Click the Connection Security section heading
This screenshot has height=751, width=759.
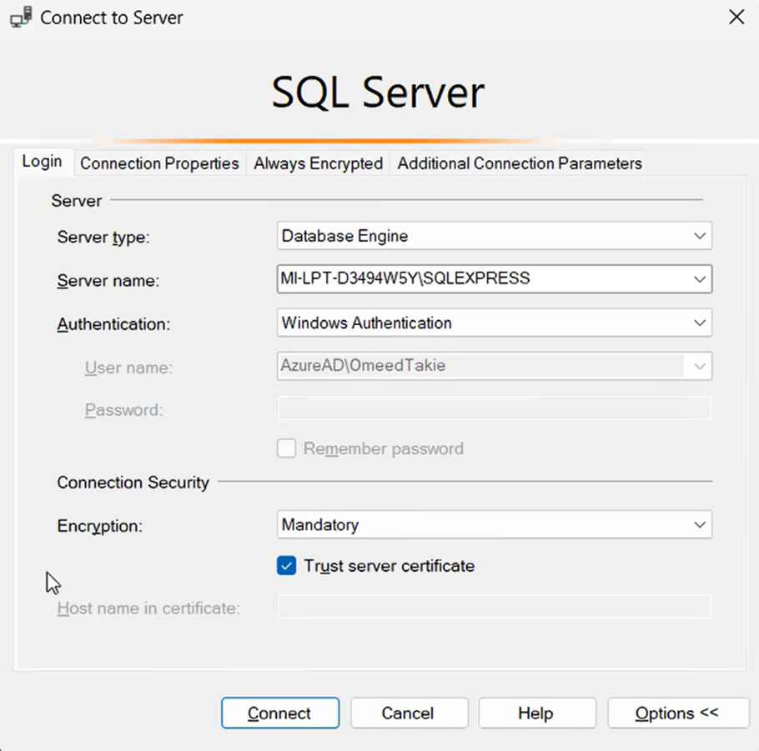133,483
